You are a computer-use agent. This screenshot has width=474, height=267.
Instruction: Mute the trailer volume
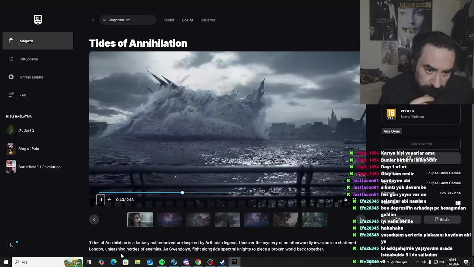click(109, 200)
